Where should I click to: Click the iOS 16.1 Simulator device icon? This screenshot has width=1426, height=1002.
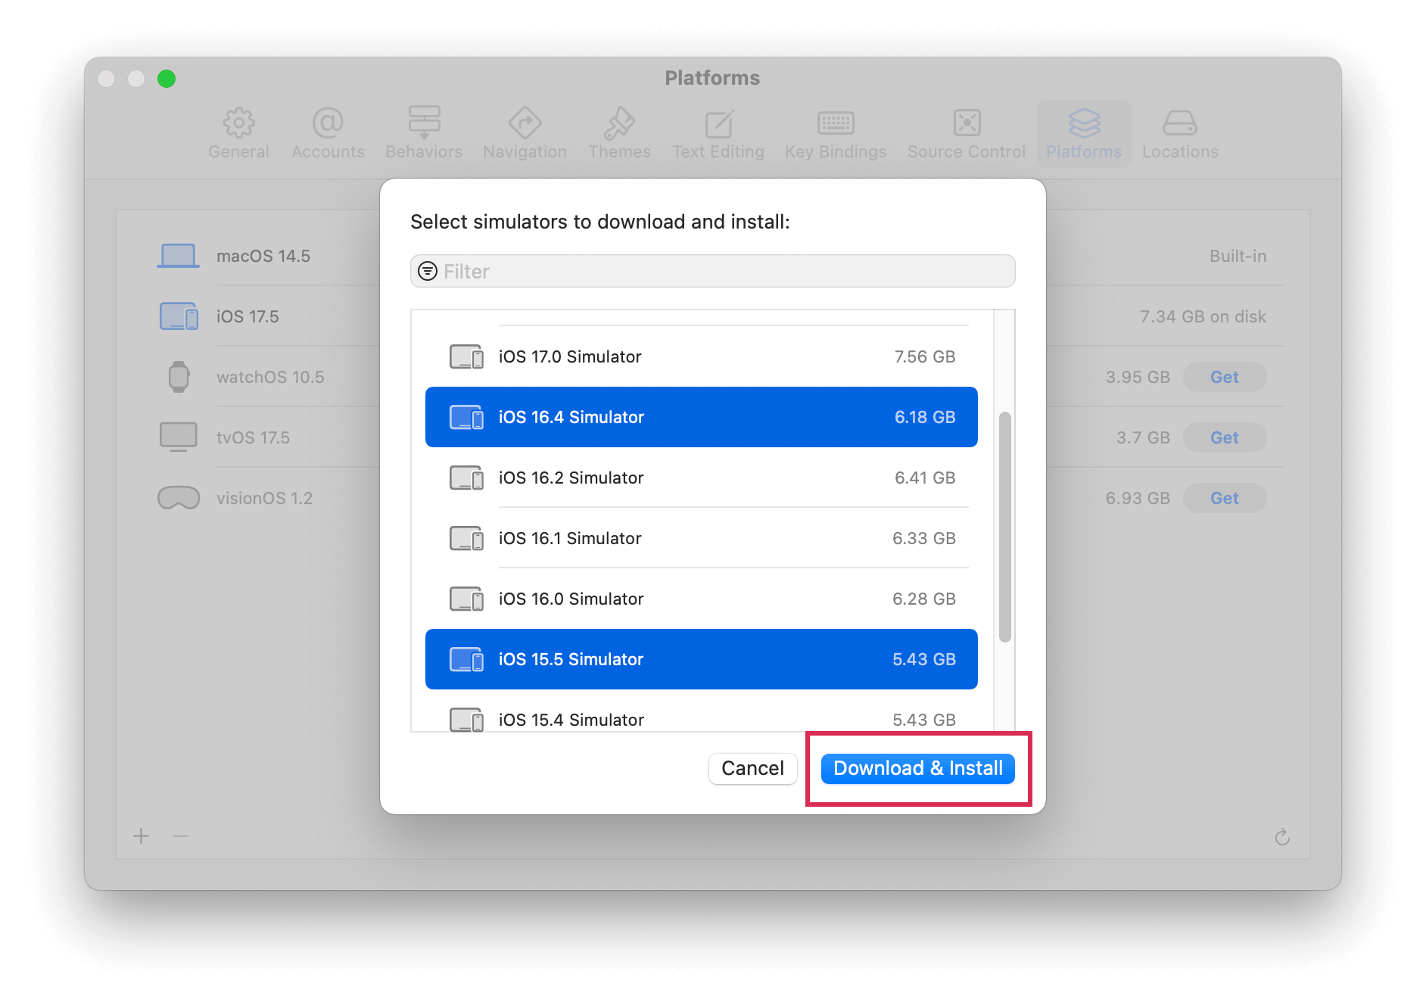(x=466, y=538)
